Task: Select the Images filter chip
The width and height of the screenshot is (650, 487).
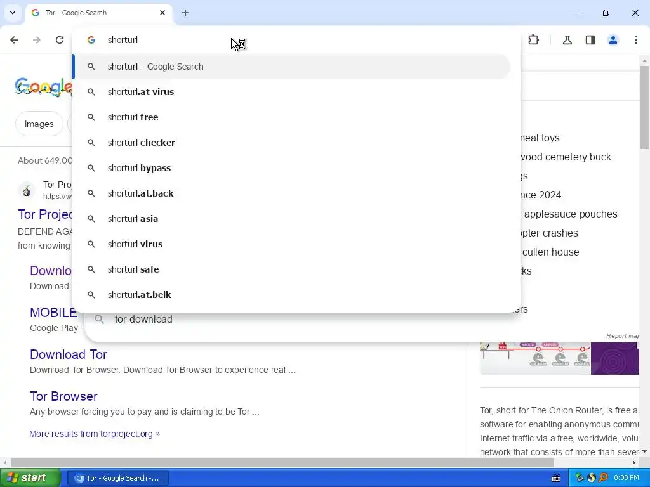Action: click(39, 124)
